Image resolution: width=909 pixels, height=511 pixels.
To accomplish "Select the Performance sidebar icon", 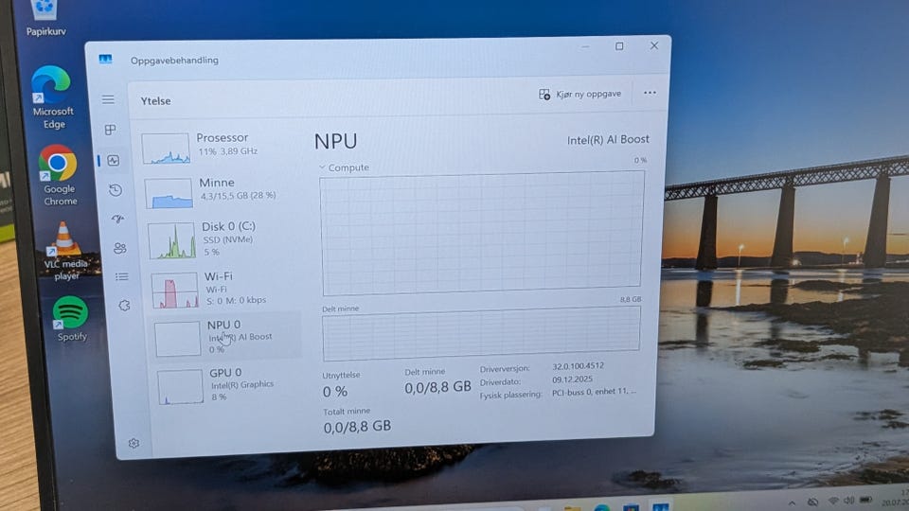I will (113, 161).
